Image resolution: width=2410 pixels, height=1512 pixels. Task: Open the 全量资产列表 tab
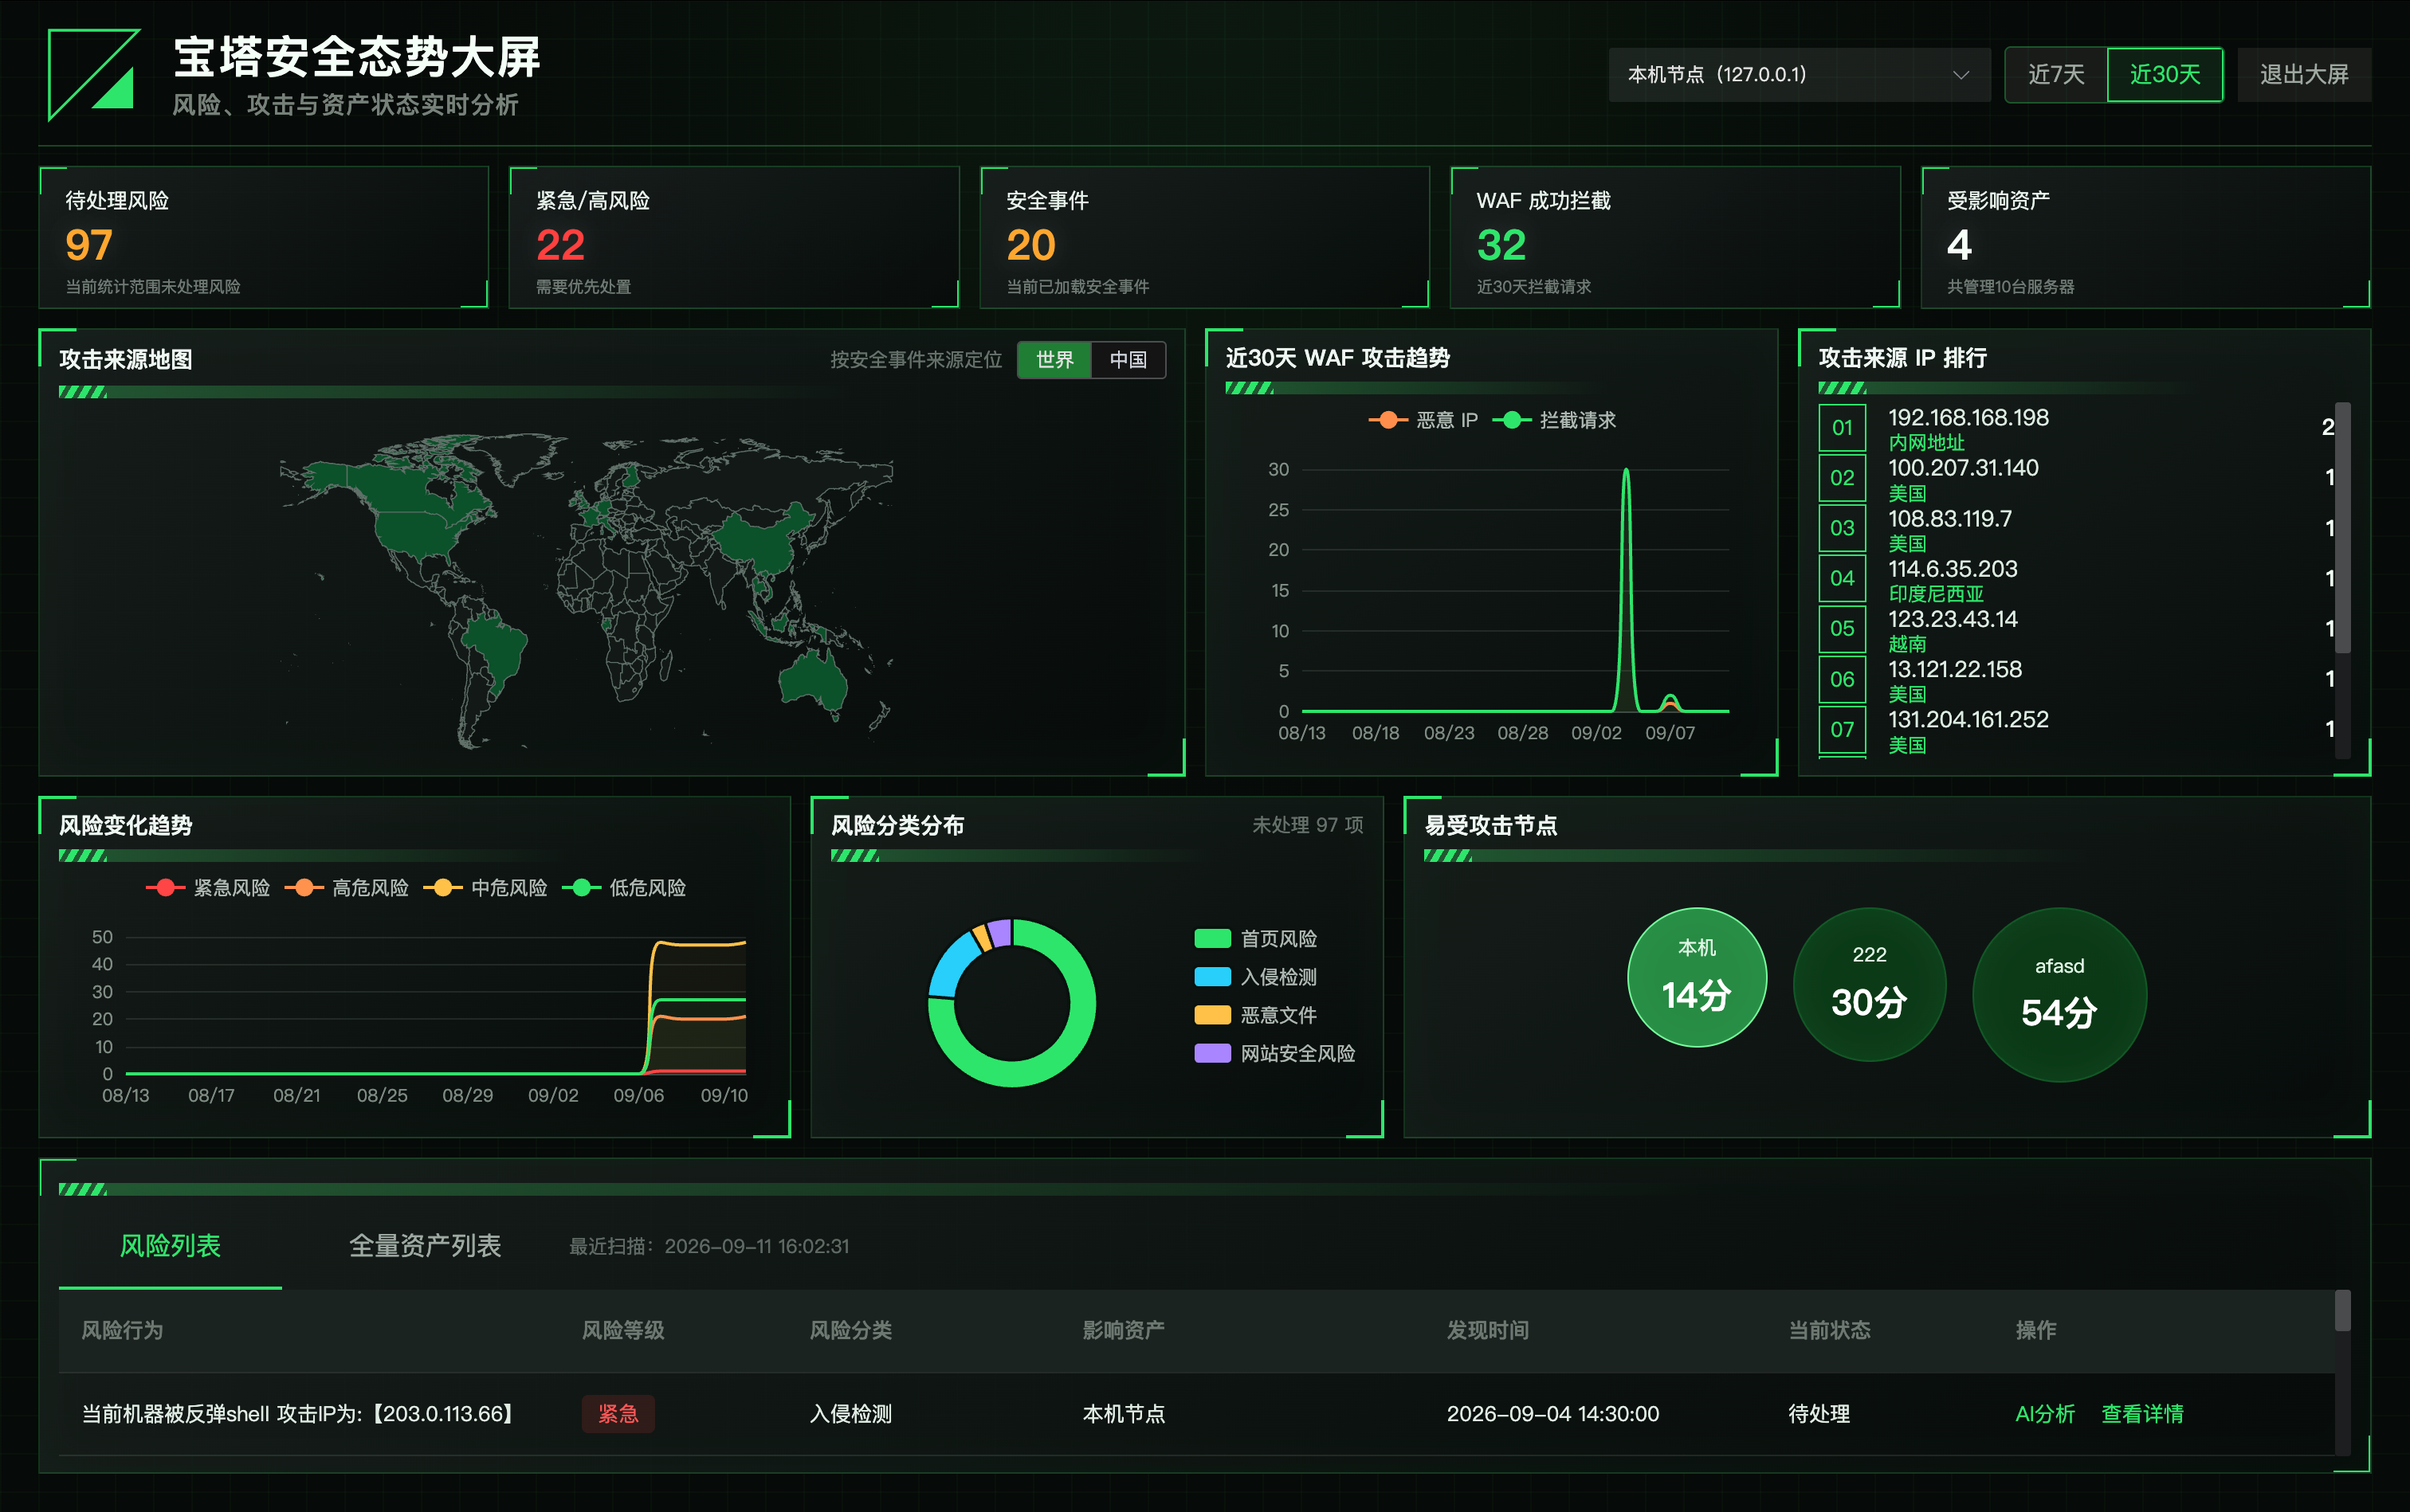pos(424,1246)
